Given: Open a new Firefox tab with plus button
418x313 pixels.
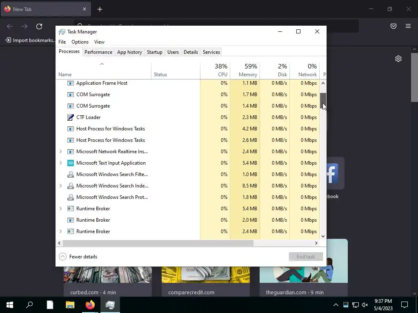Looking at the screenshot, I should (100, 9).
